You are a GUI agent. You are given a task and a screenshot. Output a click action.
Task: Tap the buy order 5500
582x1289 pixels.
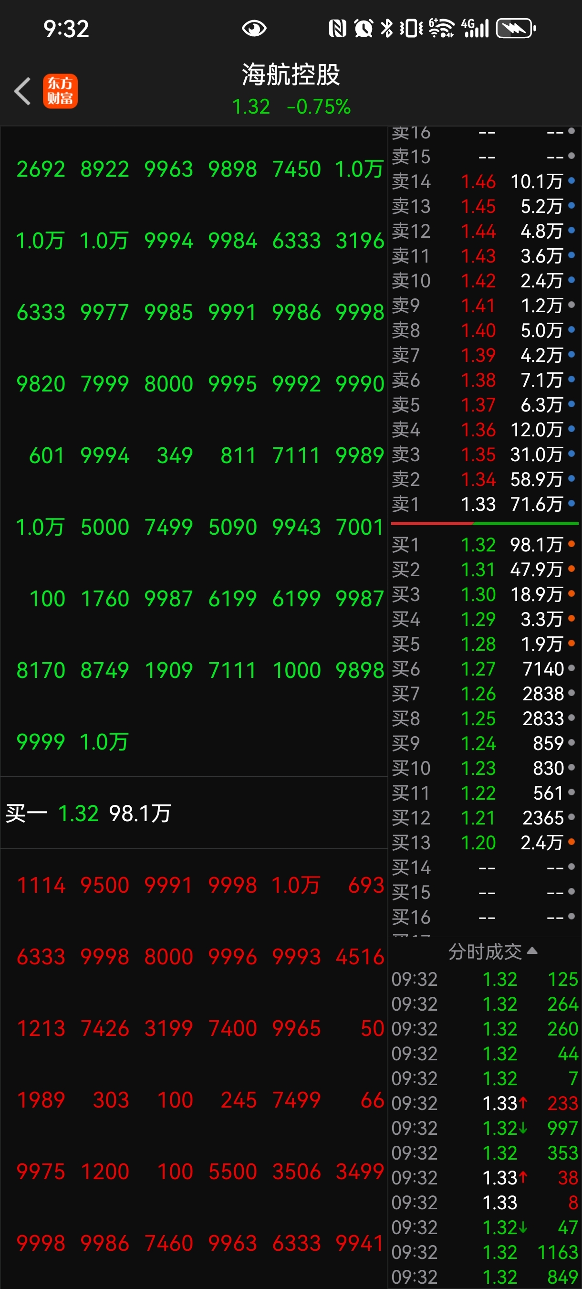tap(232, 1172)
